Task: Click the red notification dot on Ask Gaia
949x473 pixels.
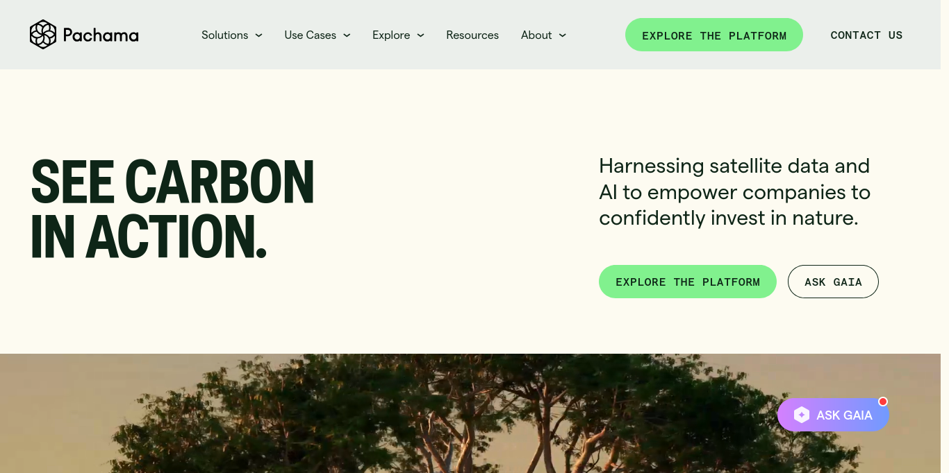Action: coord(883,402)
